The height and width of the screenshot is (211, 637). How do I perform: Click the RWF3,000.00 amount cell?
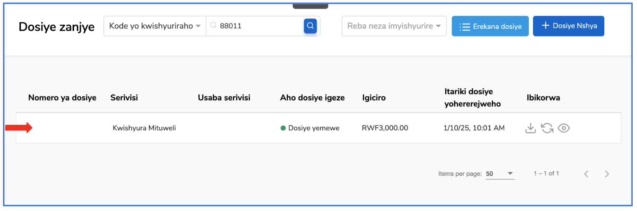(385, 128)
